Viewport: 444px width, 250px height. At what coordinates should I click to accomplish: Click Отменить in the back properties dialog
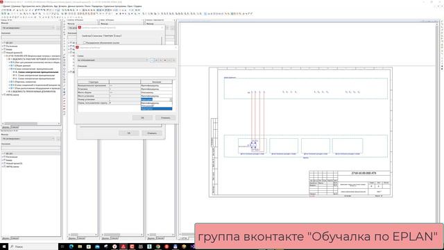(152, 133)
